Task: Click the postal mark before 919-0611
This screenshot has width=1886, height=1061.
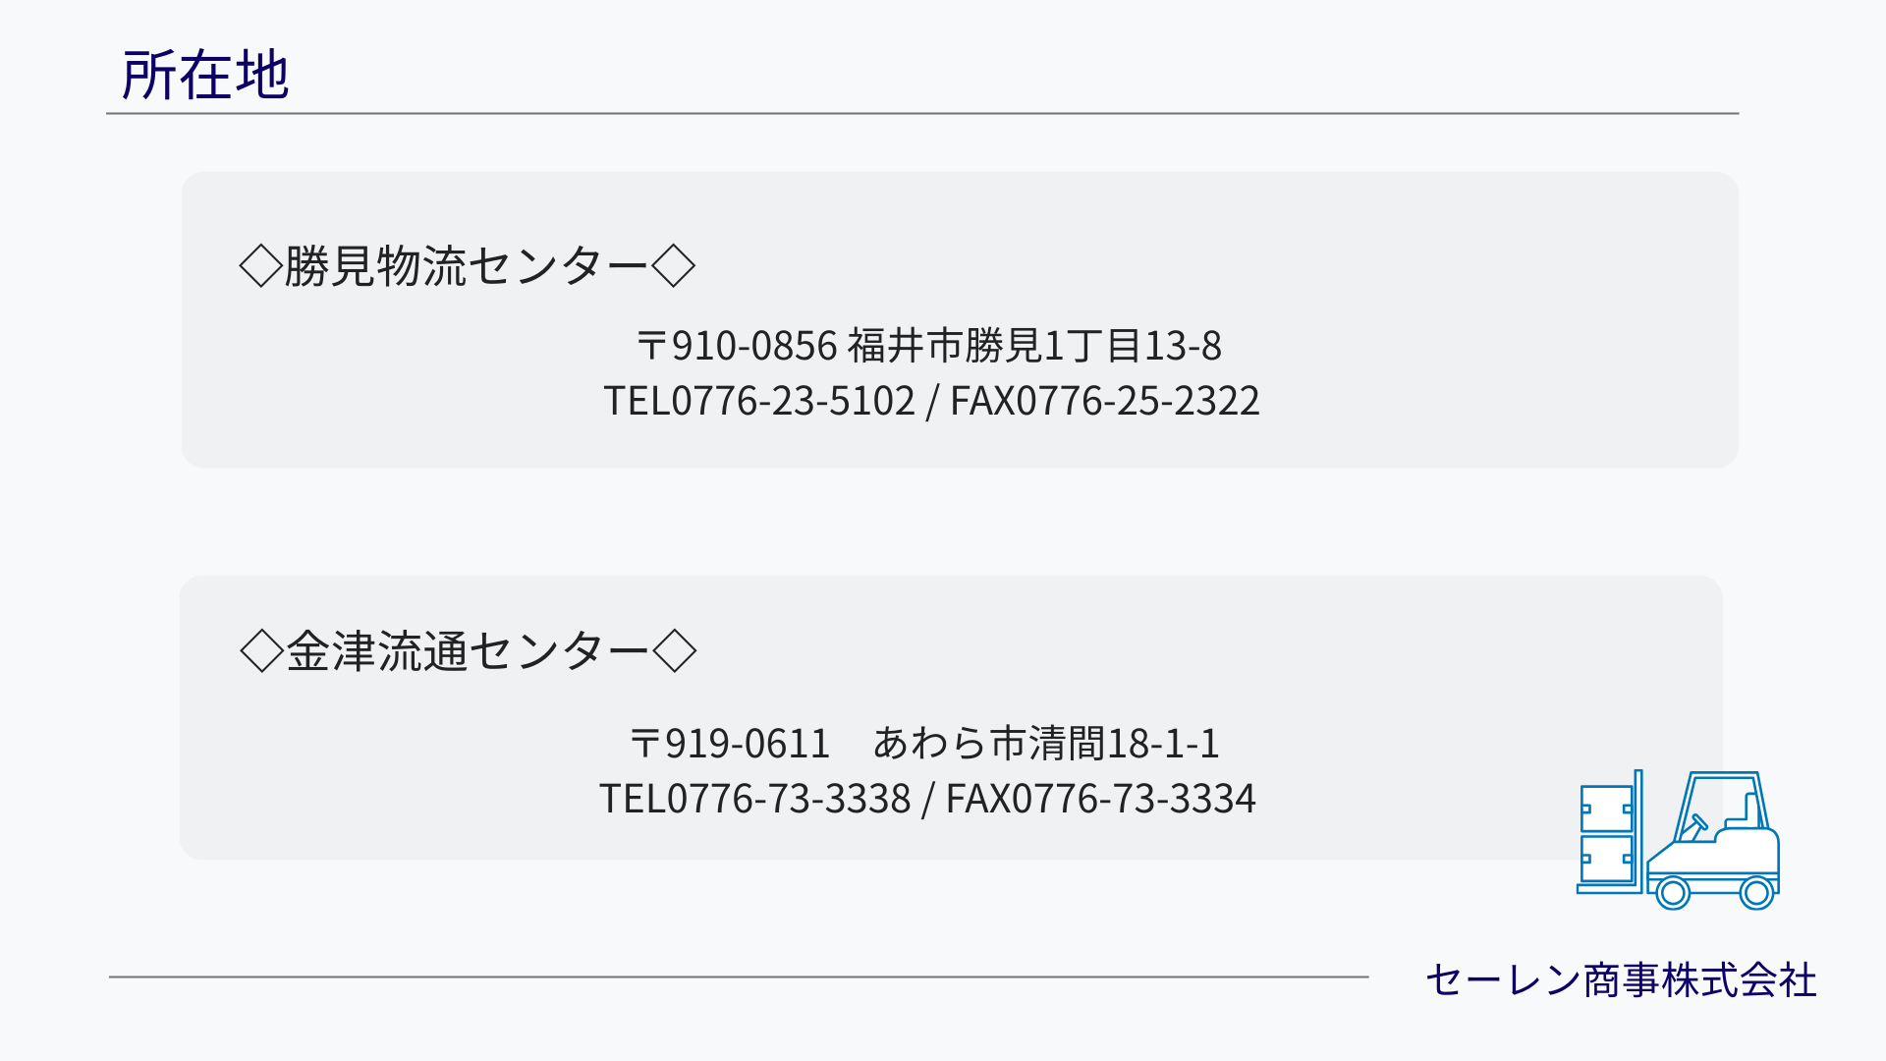Action: pyautogui.click(x=645, y=744)
